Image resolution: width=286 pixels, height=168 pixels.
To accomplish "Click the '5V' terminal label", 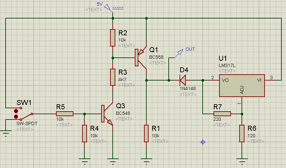I will click(100, 4).
